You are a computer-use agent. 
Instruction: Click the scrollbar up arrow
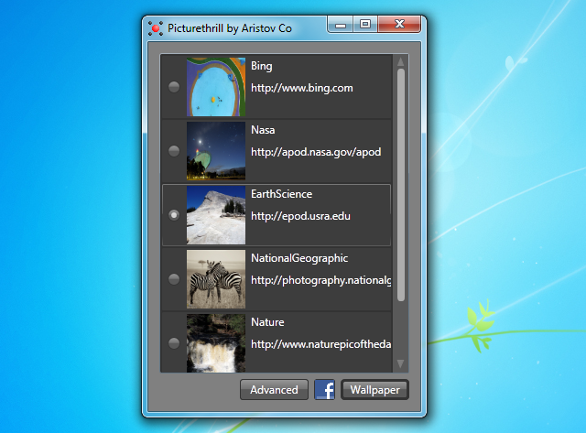click(400, 62)
